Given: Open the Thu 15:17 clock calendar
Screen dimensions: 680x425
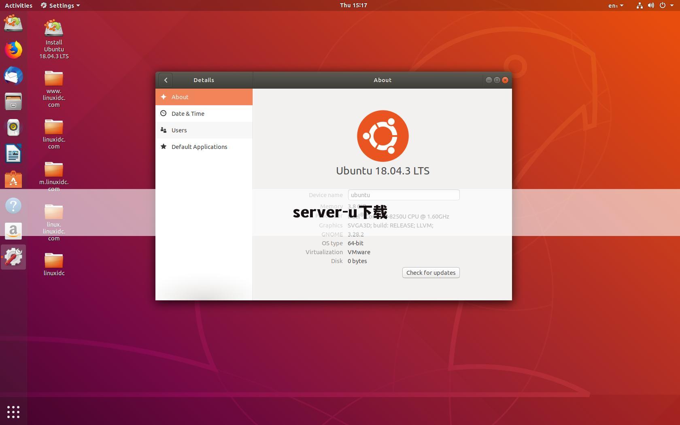Looking at the screenshot, I should [353, 5].
